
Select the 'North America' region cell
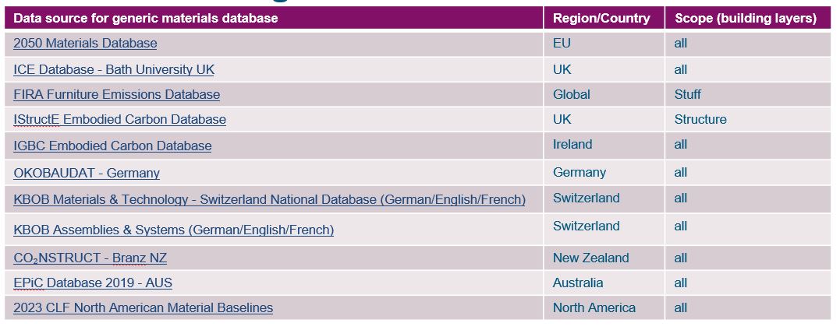[594, 307]
